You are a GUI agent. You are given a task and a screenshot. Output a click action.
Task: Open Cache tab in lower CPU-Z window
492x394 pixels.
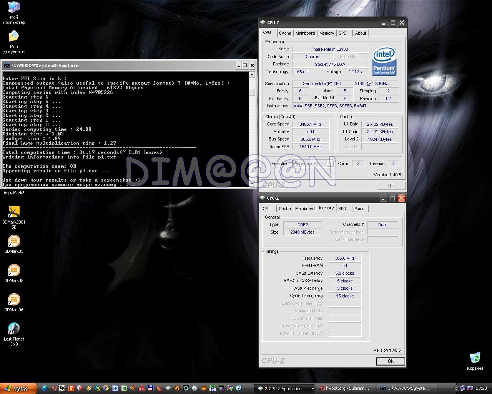coord(284,209)
